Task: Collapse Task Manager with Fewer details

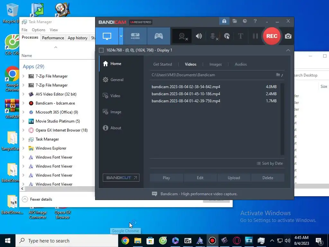Action: tap(37, 199)
